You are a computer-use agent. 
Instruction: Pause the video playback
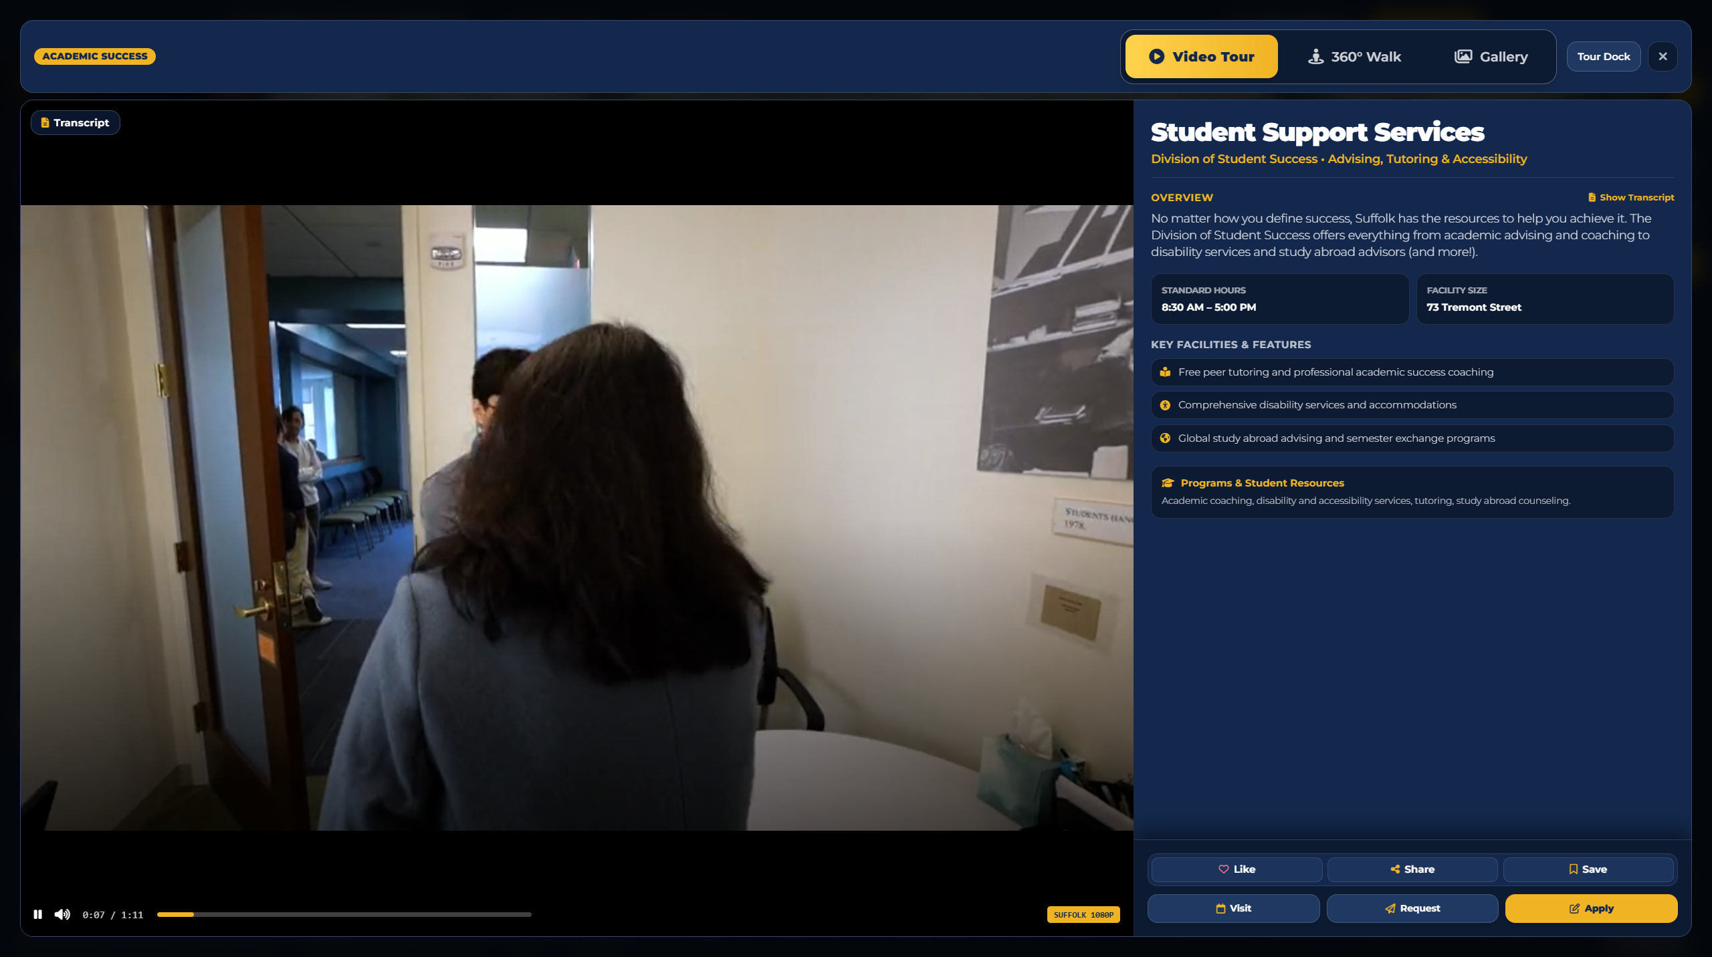[x=38, y=914]
